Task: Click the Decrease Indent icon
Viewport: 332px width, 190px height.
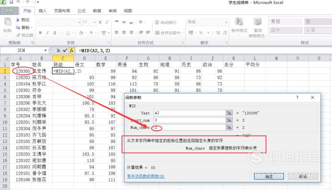Action: [x=141, y=33]
